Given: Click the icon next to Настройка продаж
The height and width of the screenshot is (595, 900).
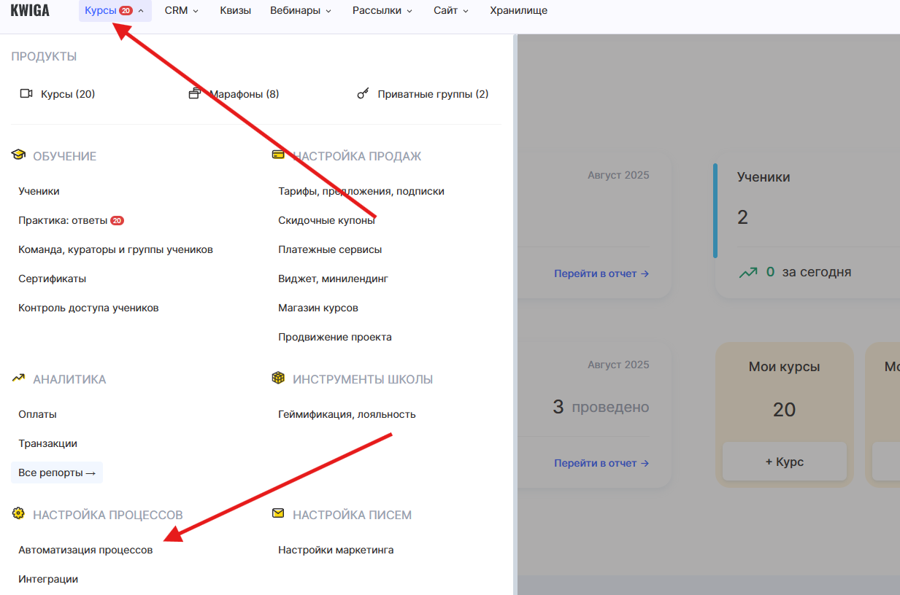Looking at the screenshot, I should pyautogui.click(x=278, y=155).
